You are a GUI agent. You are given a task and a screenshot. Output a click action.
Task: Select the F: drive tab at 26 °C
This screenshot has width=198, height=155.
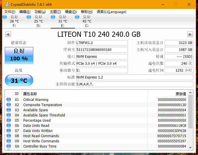pos(14,21)
